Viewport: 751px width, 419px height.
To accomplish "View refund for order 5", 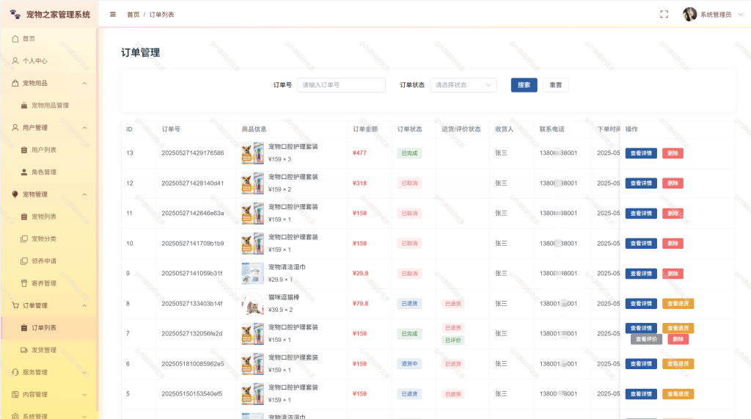I will (x=678, y=394).
